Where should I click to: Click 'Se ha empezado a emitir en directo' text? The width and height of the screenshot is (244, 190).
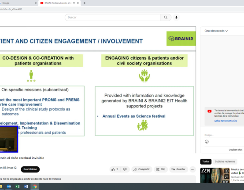[32, 179]
